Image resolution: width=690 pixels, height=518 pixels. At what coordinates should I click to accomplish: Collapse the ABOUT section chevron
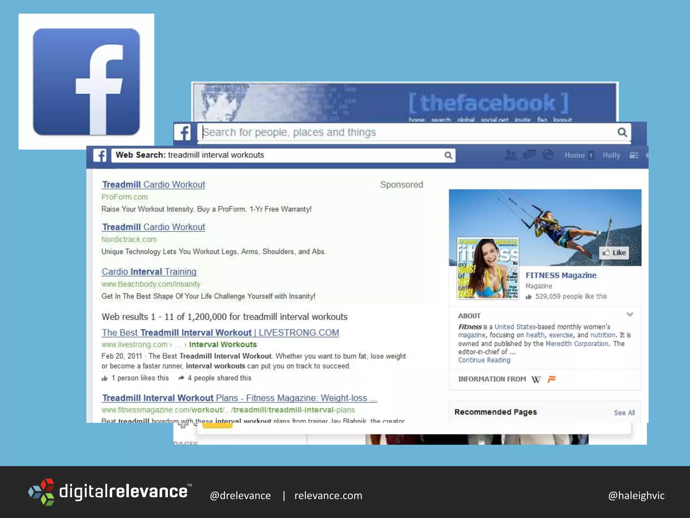coord(630,315)
